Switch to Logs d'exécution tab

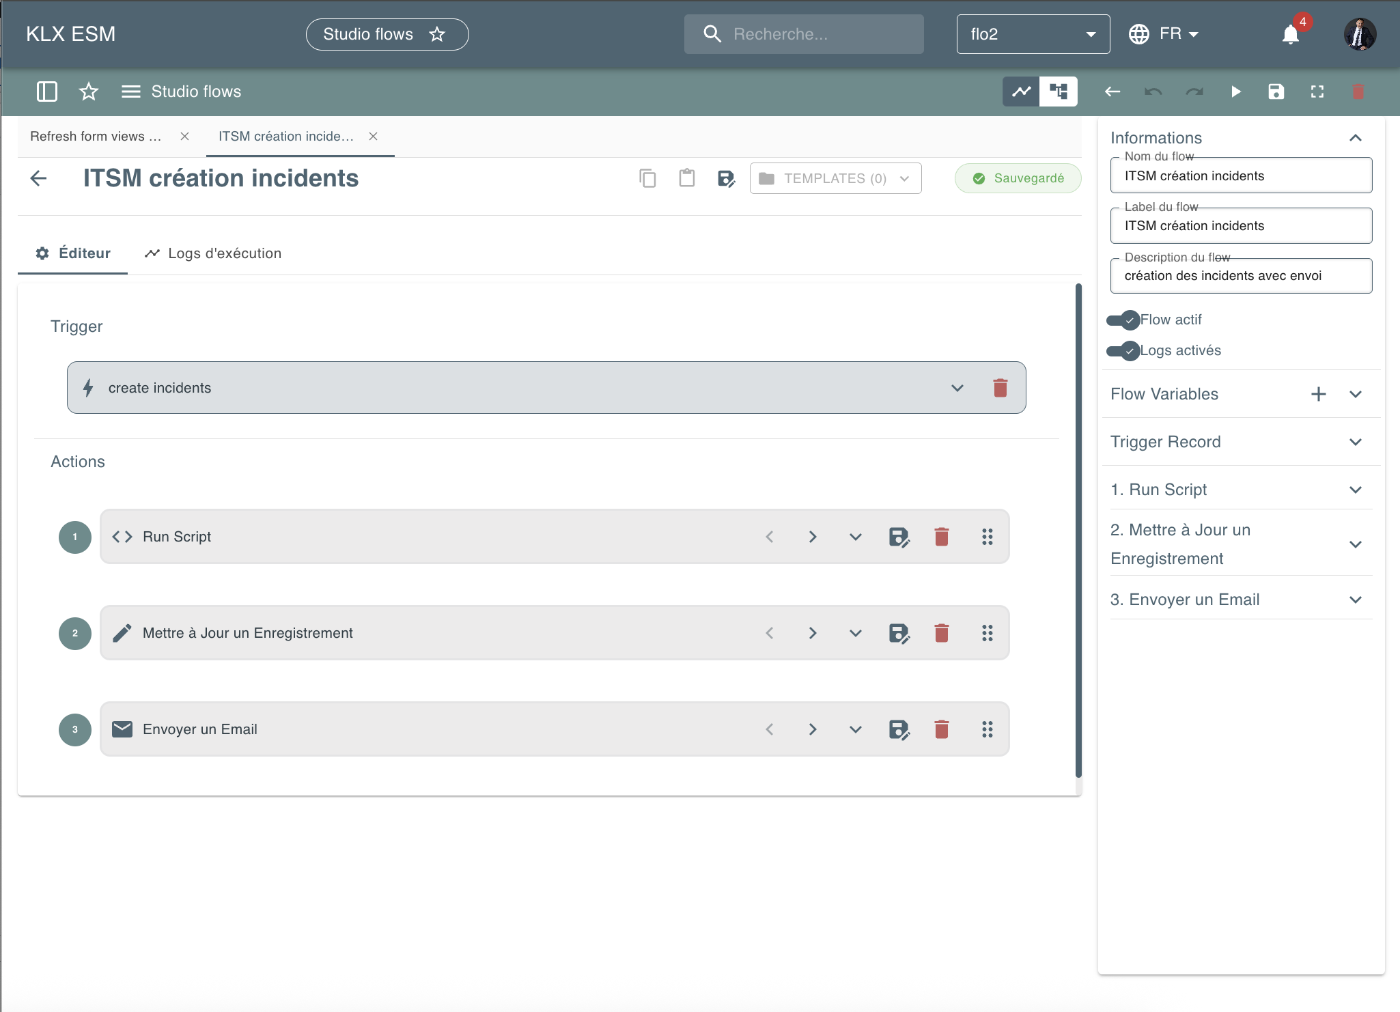(x=213, y=253)
